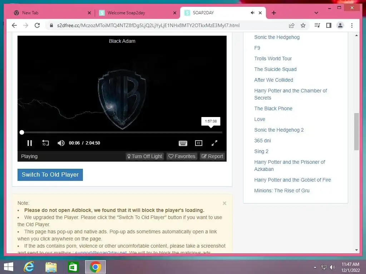Screen dimensions: 366x274
Task: Open The Black Phone link
Action: [x=273, y=108]
